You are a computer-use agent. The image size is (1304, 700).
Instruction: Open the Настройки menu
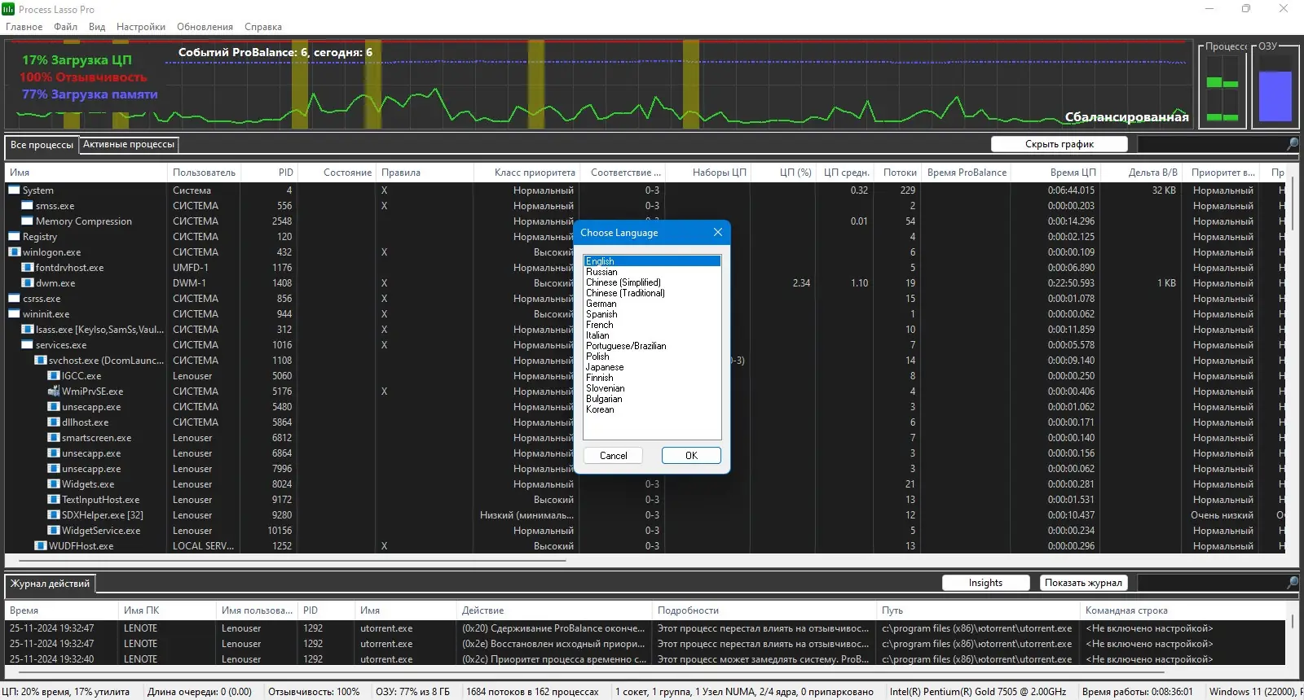click(x=141, y=27)
